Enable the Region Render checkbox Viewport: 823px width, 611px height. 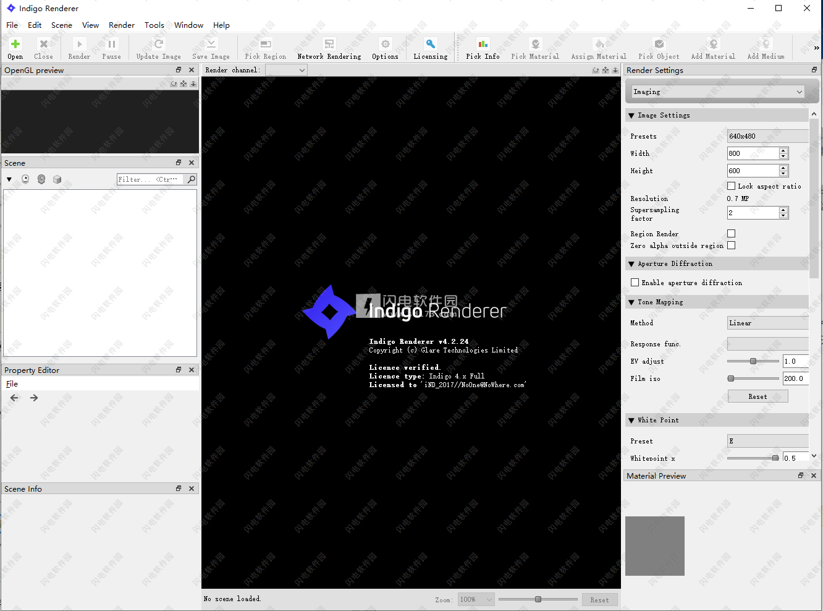(732, 234)
